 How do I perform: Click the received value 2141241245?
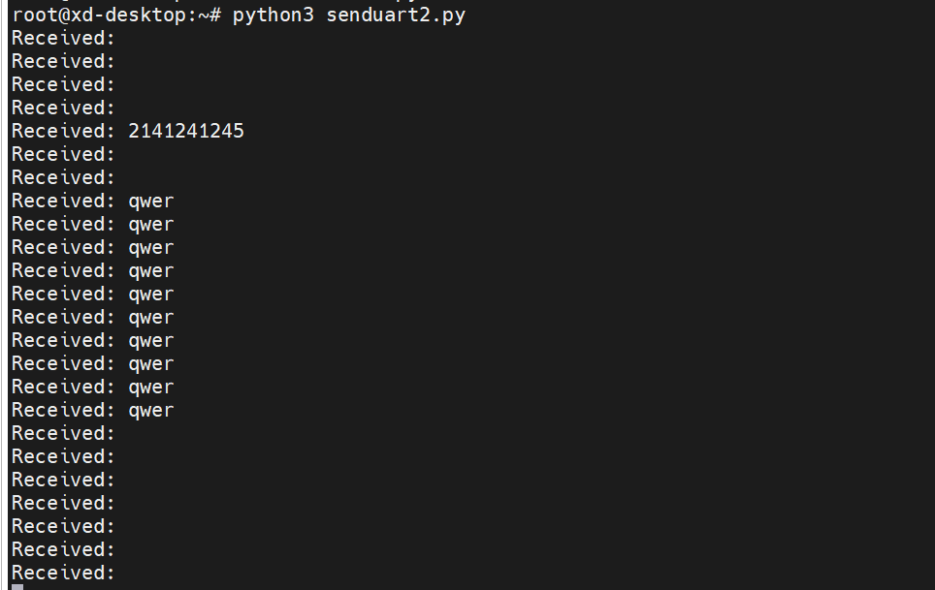click(x=186, y=131)
